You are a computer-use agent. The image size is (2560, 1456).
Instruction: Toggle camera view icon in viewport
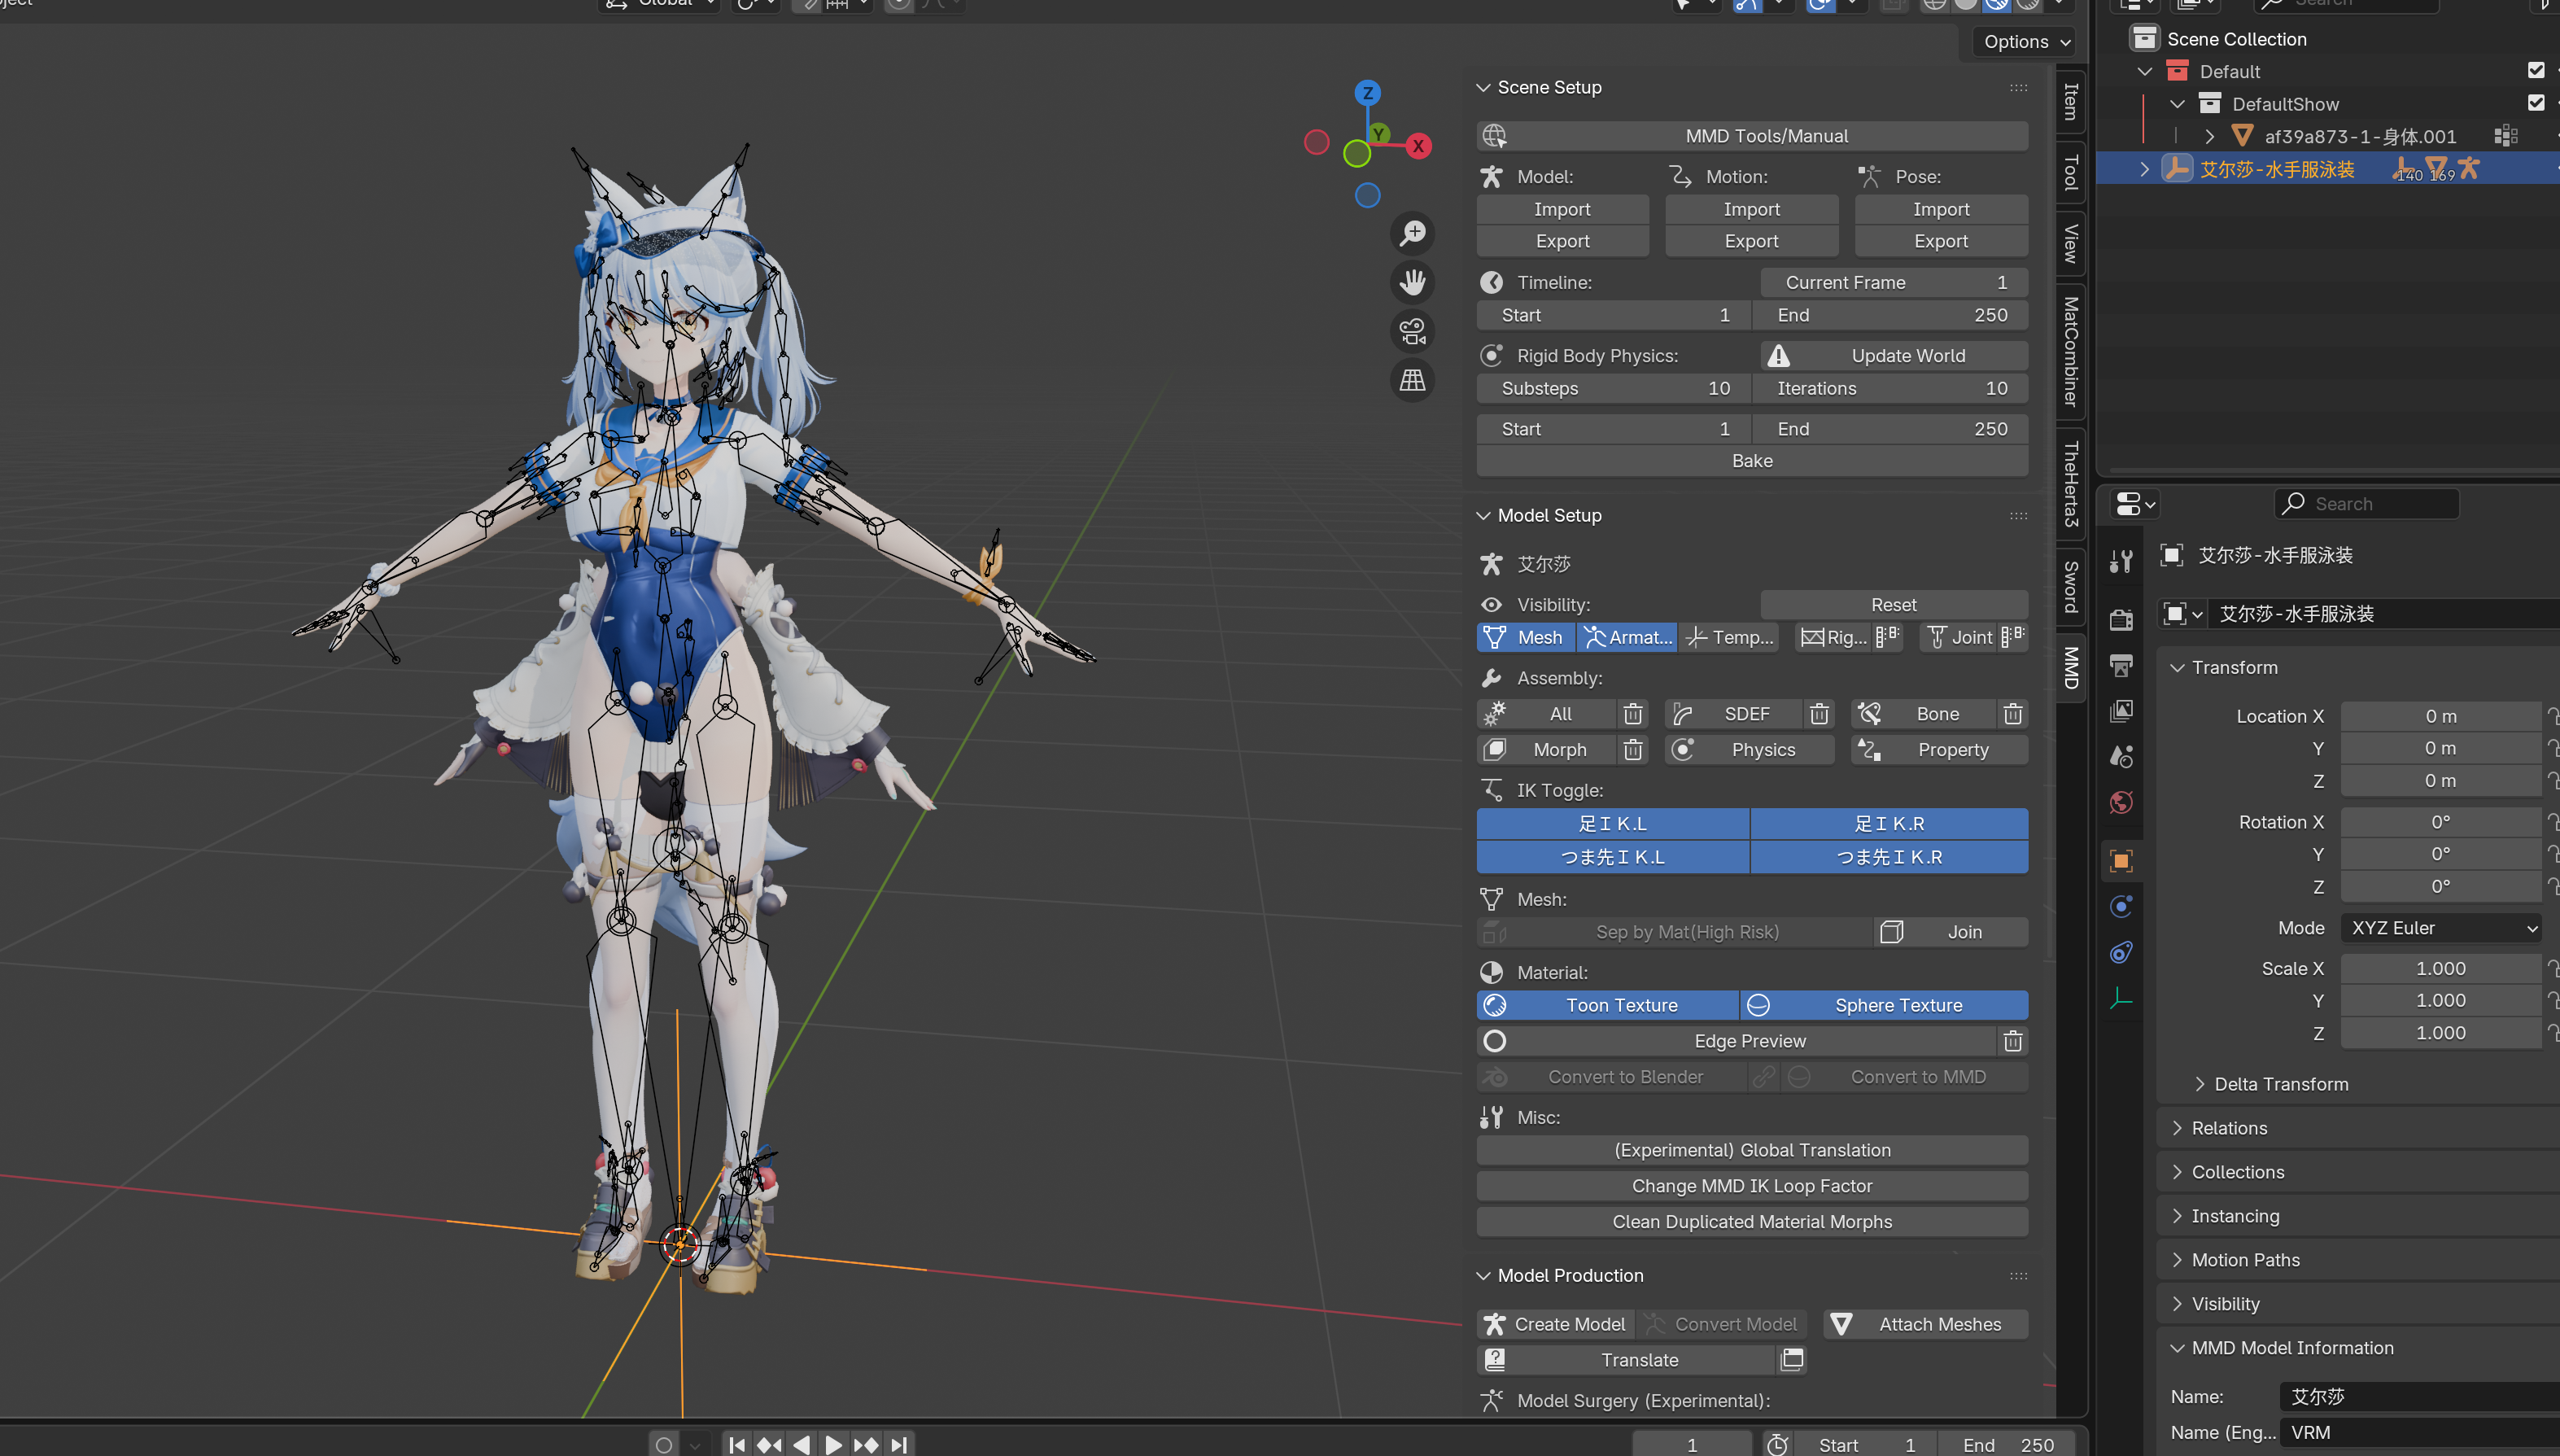1413,331
